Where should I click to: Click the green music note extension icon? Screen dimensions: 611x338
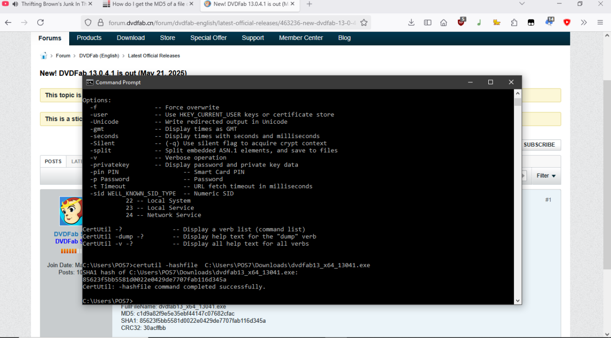[479, 22]
